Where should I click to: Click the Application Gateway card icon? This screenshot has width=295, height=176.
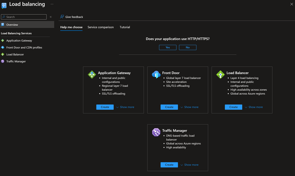click(92, 75)
